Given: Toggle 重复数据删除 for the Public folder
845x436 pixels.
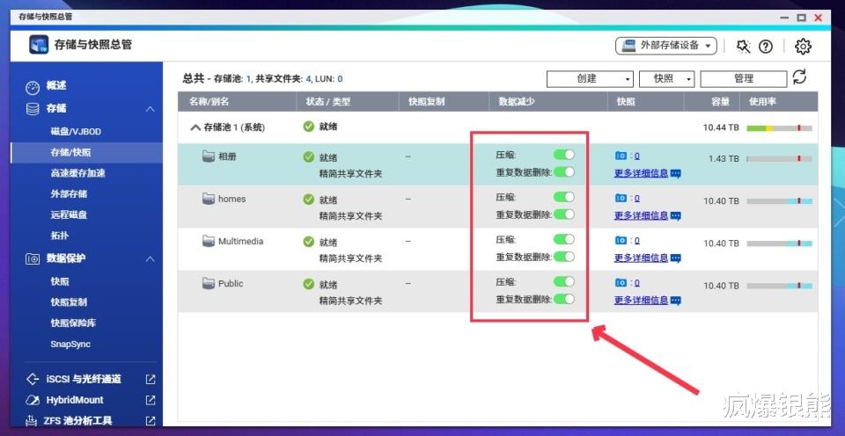Looking at the screenshot, I should click(563, 299).
